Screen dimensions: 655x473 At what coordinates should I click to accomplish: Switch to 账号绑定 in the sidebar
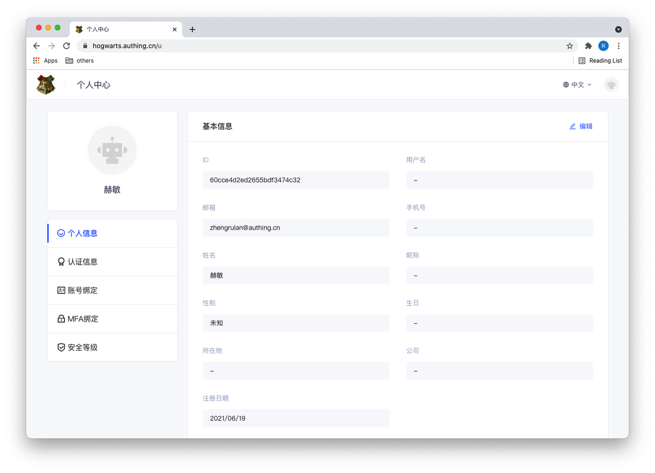click(x=82, y=290)
